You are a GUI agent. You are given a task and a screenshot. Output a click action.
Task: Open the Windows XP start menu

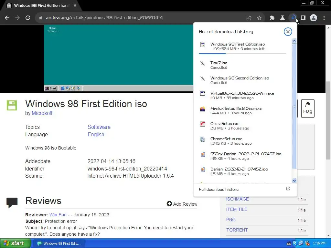[15, 243]
